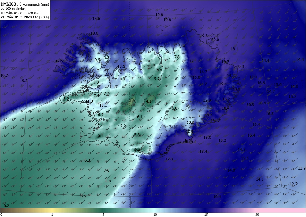The width and height of the screenshot is (306, 217).
Task: Click the map value 10.1
Action: pos(189,132)
